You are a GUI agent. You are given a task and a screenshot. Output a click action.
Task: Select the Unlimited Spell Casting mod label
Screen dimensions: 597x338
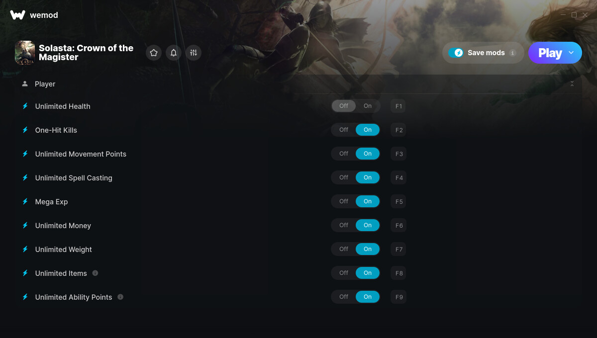pyautogui.click(x=74, y=178)
